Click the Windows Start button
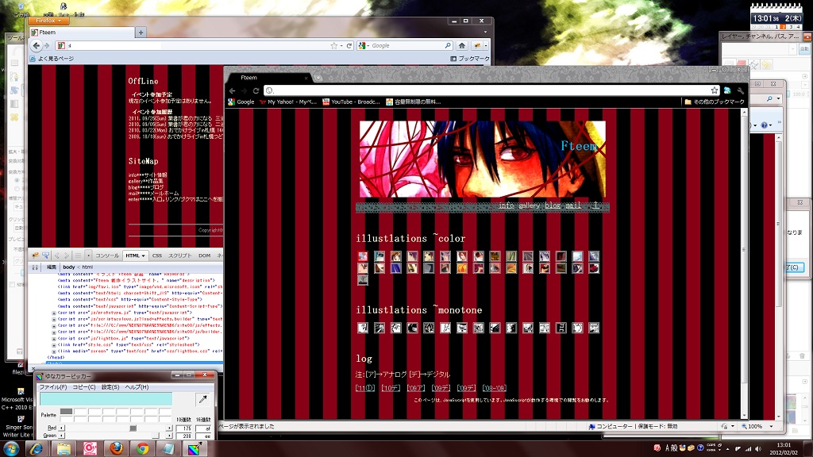The image size is (813, 457). pyautogui.click(x=11, y=448)
